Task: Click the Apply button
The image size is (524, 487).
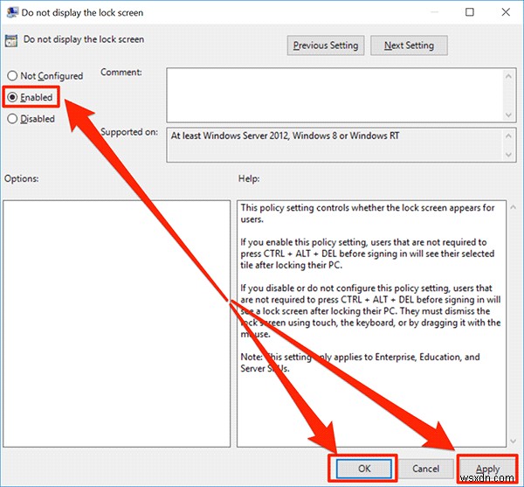Action: (x=487, y=469)
